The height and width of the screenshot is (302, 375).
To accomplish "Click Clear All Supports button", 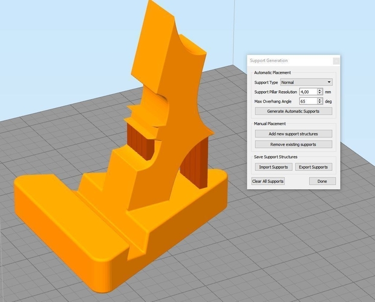I will pyautogui.click(x=268, y=181).
